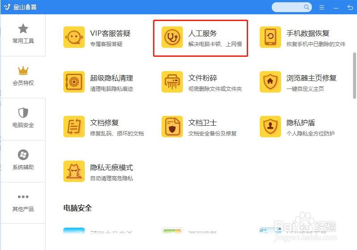Click the 电脑安全 section heading
This screenshot has width=357, height=250.
(77, 208)
